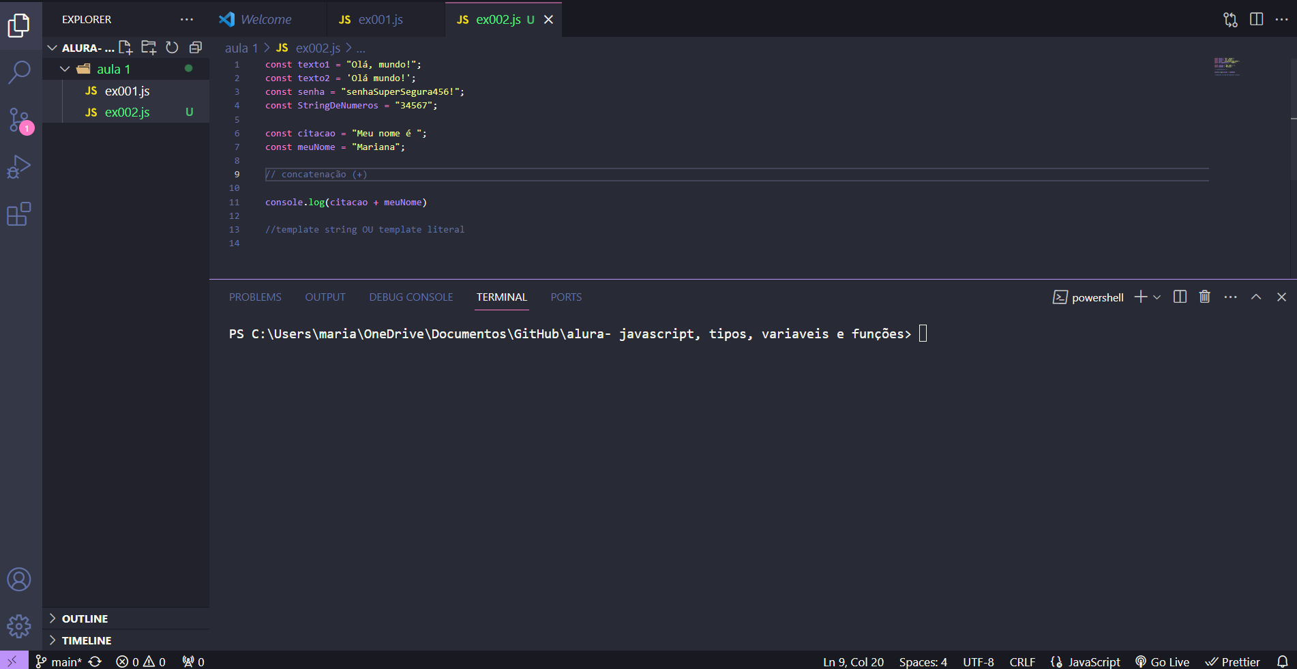Open ex002.js in the file tree
The height and width of the screenshot is (669, 1297).
click(x=125, y=113)
